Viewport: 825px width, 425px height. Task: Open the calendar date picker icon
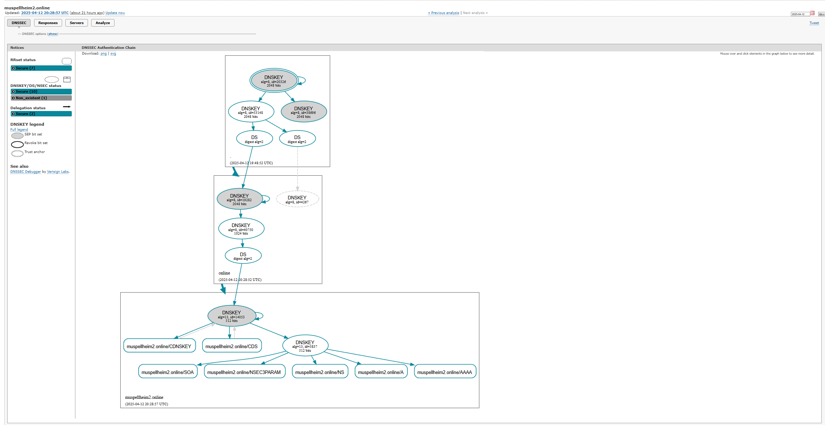point(812,13)
